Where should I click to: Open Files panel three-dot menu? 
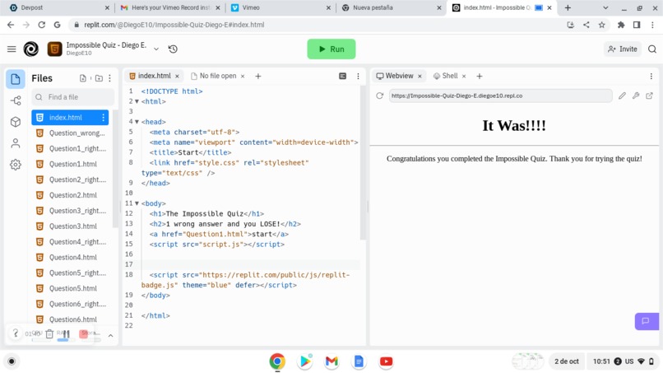point(110,78)
